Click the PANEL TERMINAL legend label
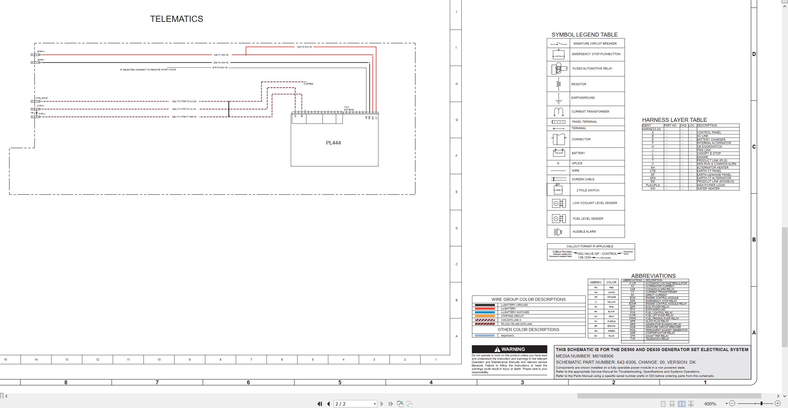 tap(585, 122)
